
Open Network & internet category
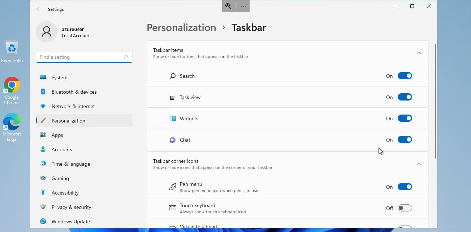tap(84, 106)
